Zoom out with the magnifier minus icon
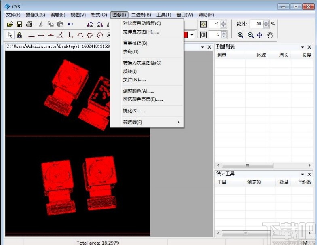 point(251,35)
